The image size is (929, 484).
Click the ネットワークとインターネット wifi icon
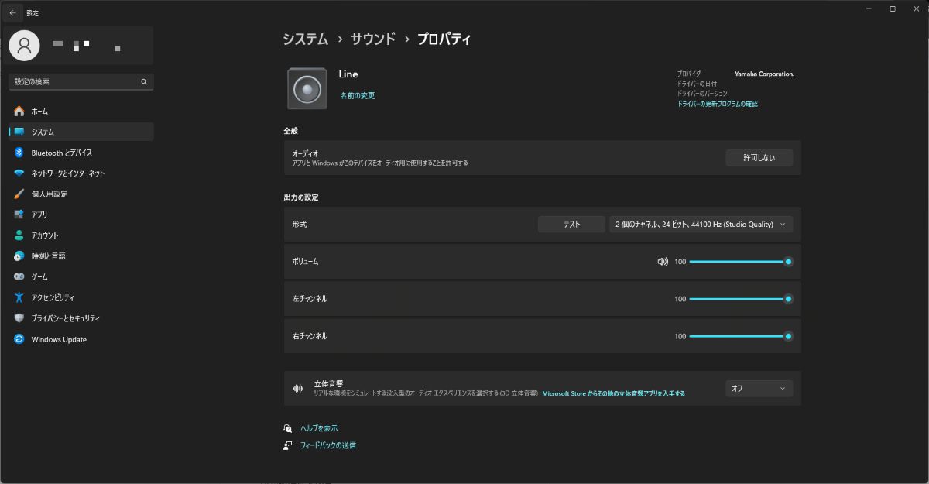19,173
